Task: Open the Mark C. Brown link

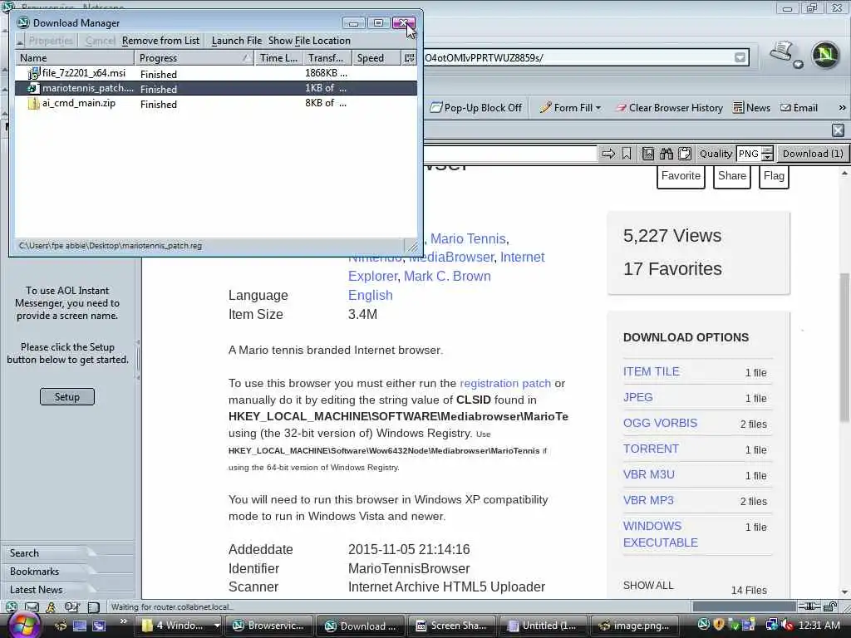Action: tap(447, 276)
